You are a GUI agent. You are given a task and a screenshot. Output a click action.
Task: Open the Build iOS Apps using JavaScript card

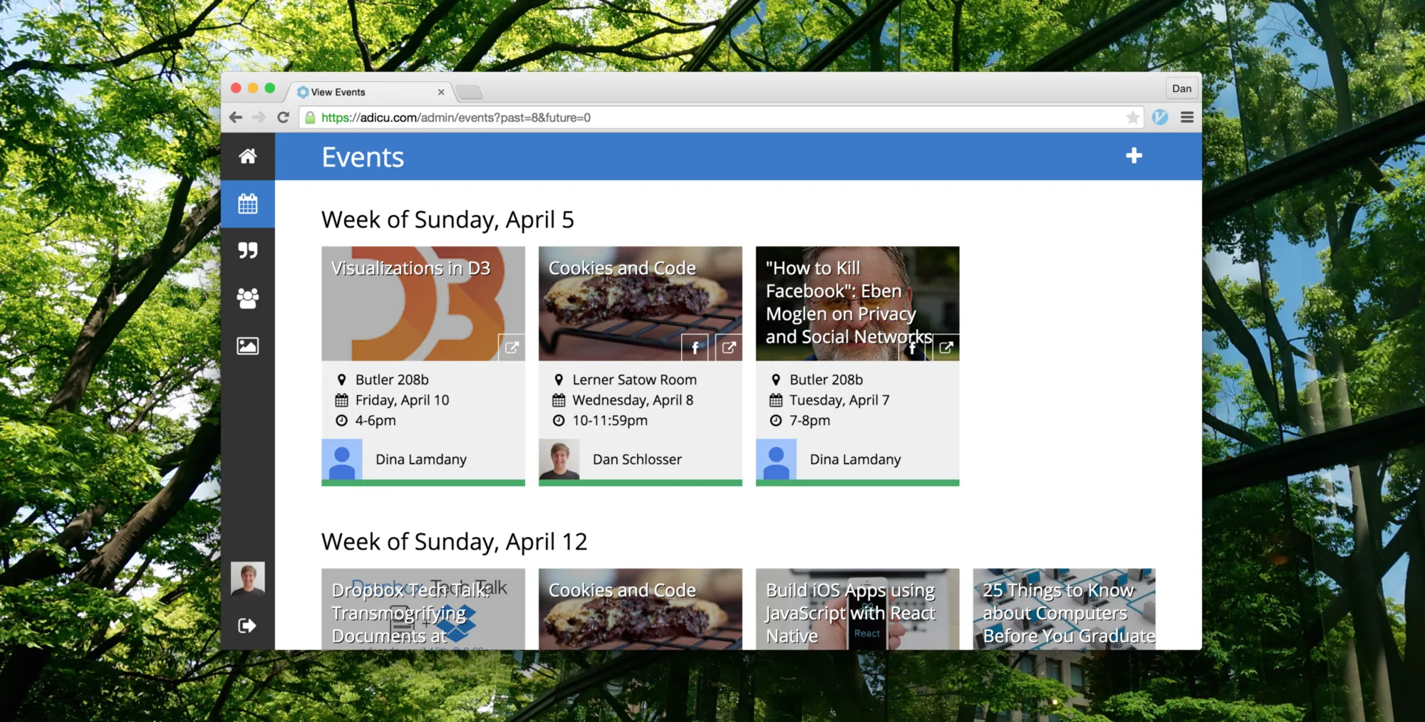(x=858, y=609)
